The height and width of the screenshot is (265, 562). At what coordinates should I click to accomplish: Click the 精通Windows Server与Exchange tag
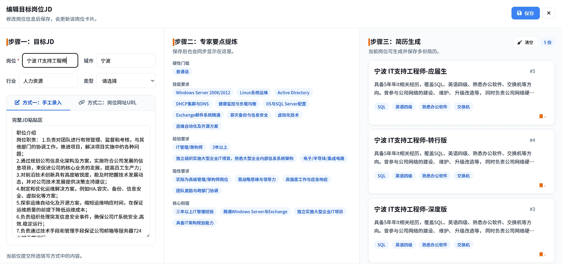pos(255,211)
